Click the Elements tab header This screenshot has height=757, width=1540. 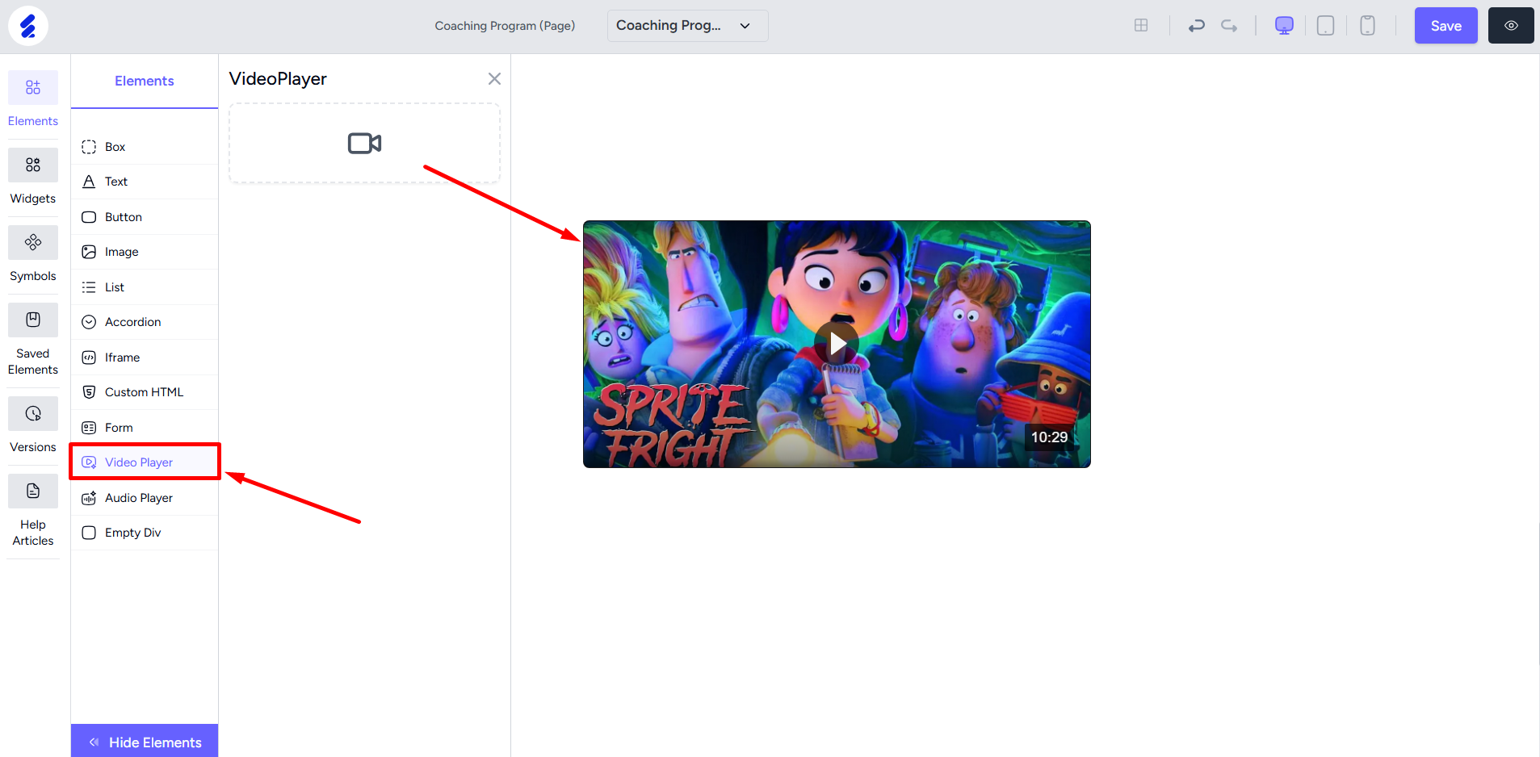coord(145,81)
